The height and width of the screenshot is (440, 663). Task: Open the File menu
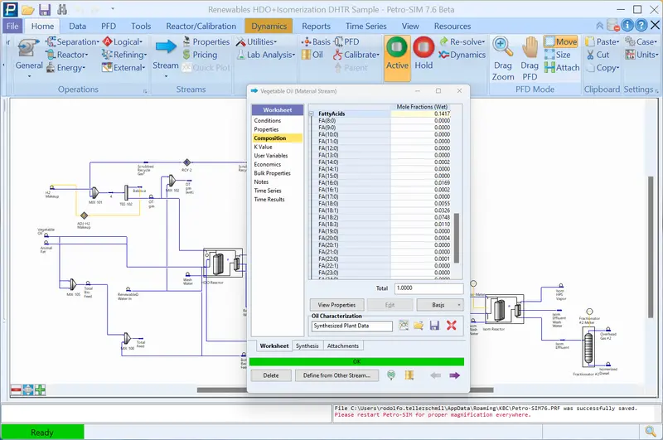tap(12, 26)
